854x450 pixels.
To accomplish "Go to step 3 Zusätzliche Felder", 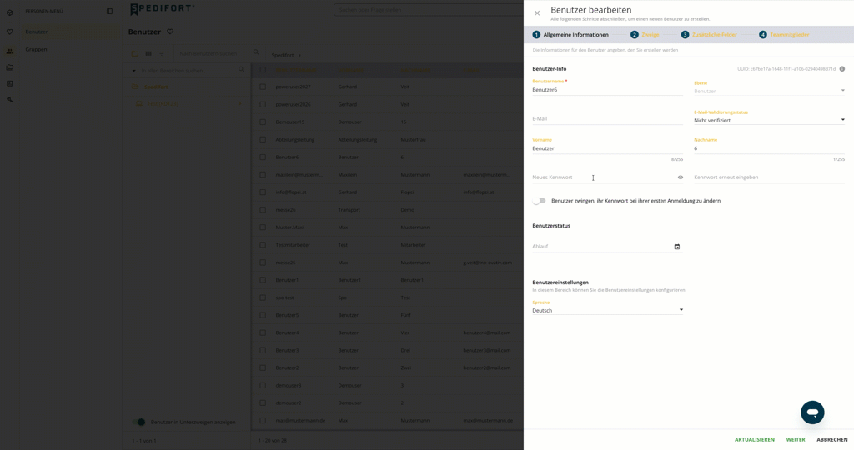I will pyautogui.click(x=709, y=35).
